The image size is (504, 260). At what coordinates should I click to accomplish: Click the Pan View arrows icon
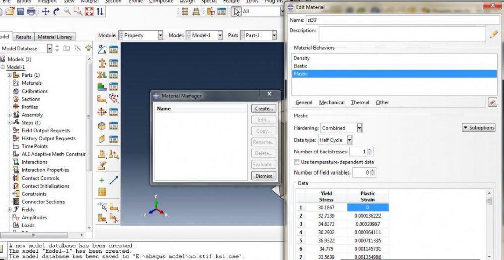click(x=45, y=11)
